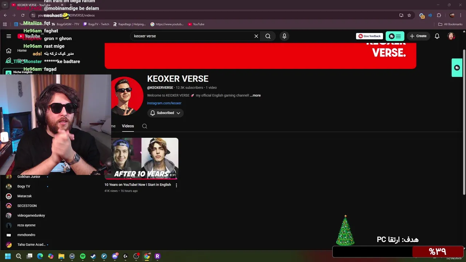The height and width of the screenshot is (262, 466).
Task: Go back with browser back arrow
Action: [x=5, y=15]
